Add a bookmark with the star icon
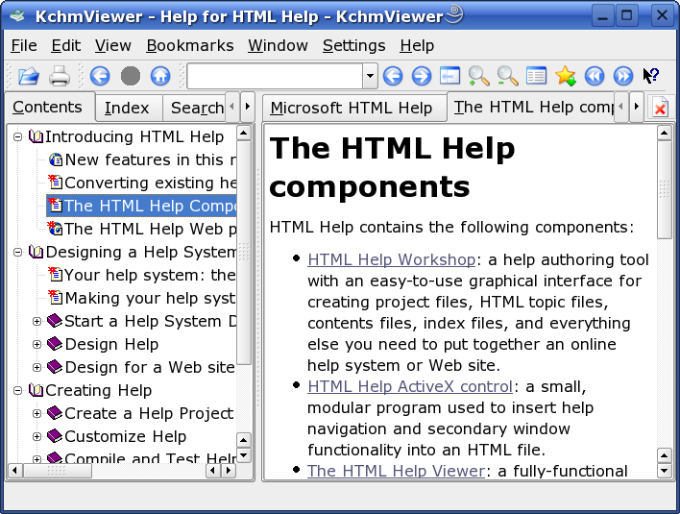This screenshot has width=680, height=514. click(566, 76)
